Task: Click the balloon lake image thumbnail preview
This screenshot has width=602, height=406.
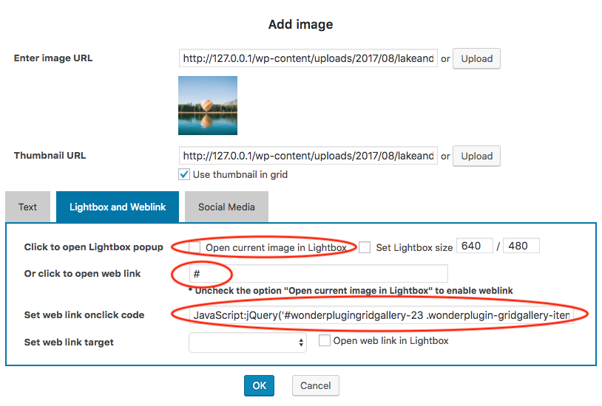Action: coord(207,106)
